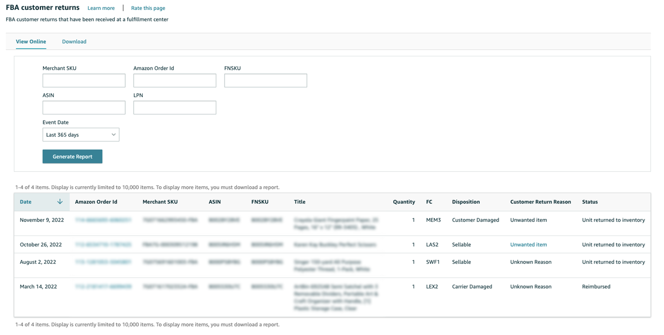Click the ASIN search field
Screen dimensions: 664x335
84,108
